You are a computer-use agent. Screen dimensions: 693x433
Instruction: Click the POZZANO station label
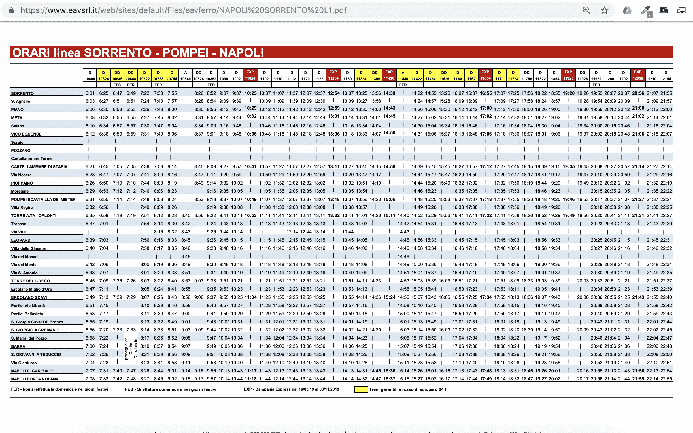[x=21, y=150]
